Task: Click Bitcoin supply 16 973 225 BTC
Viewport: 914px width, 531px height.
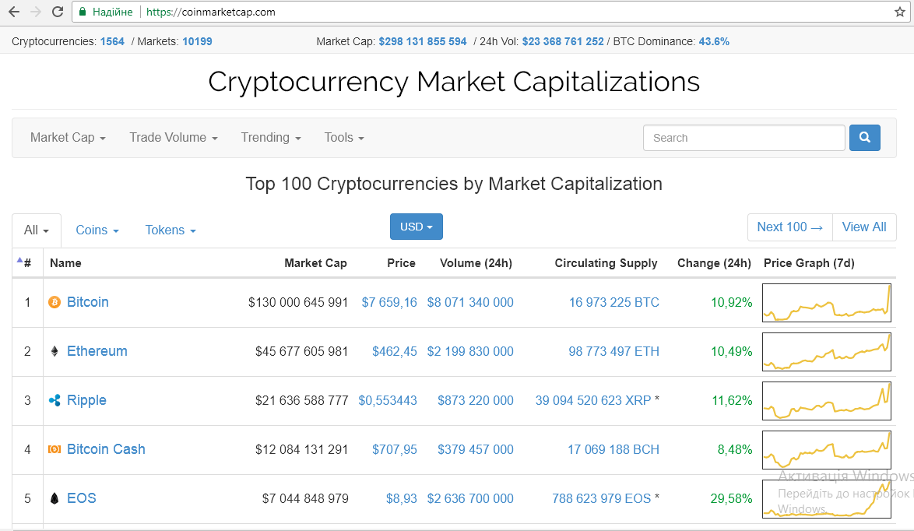Action: [x=614, y=303]
